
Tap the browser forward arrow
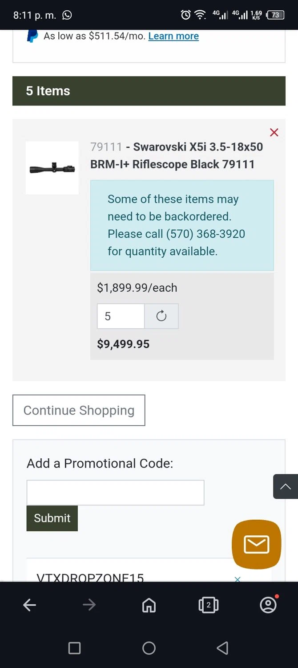point(89,605)
